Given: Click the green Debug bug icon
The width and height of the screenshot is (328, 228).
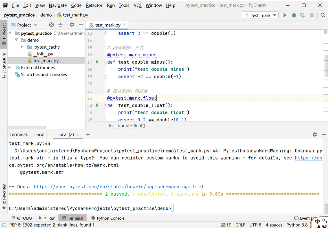Looking at the screenshot, I should 294,15.
